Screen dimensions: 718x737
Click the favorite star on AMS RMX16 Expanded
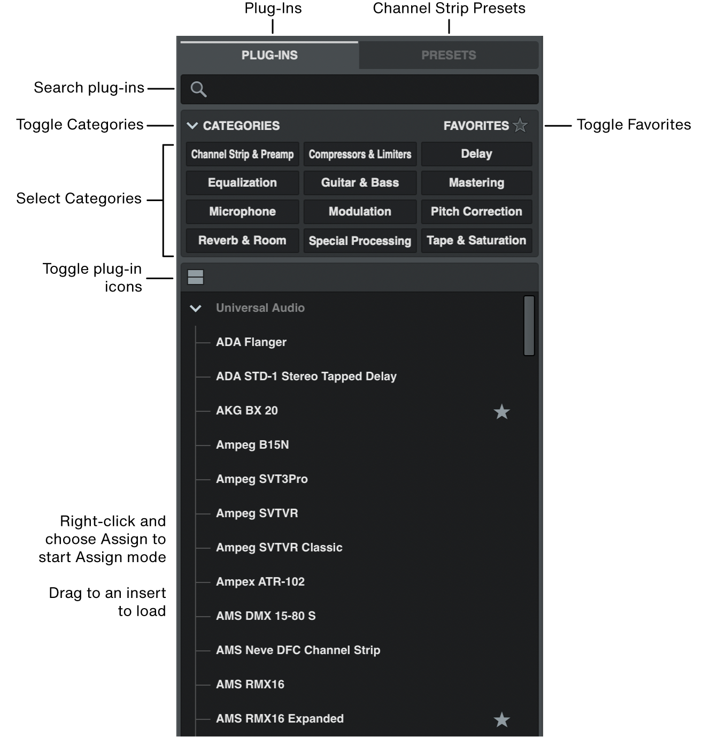coord(501,719)
